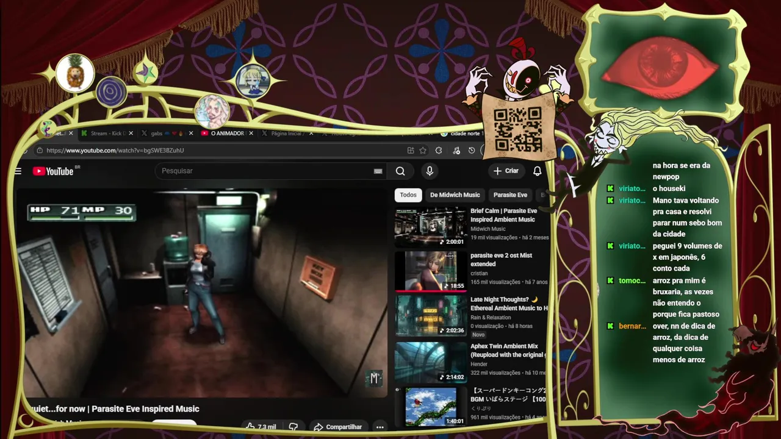Click the site info lock icon

click(40, 151)
